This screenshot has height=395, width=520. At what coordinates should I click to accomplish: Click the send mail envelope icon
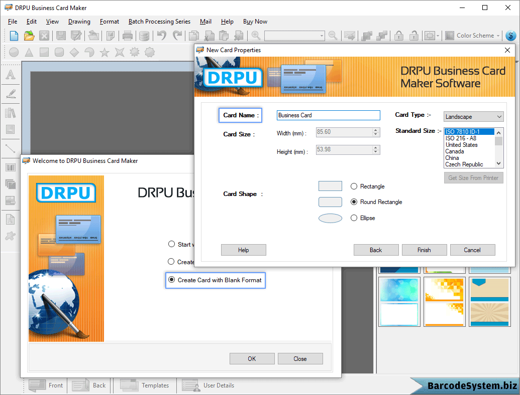point(350,36)
